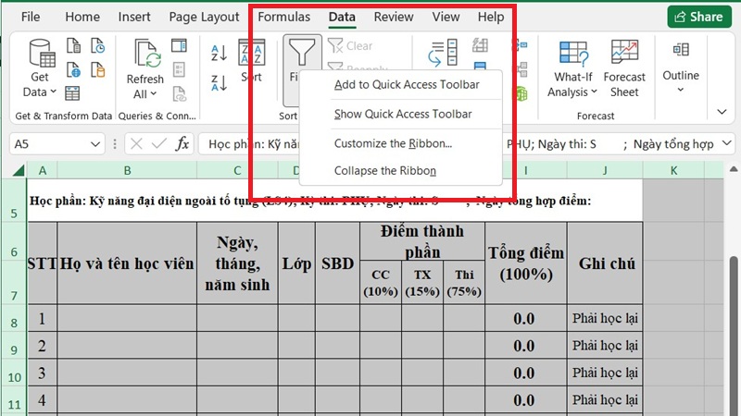
Task: Toggle the Filter funnel button
Action: coord(302,55)
